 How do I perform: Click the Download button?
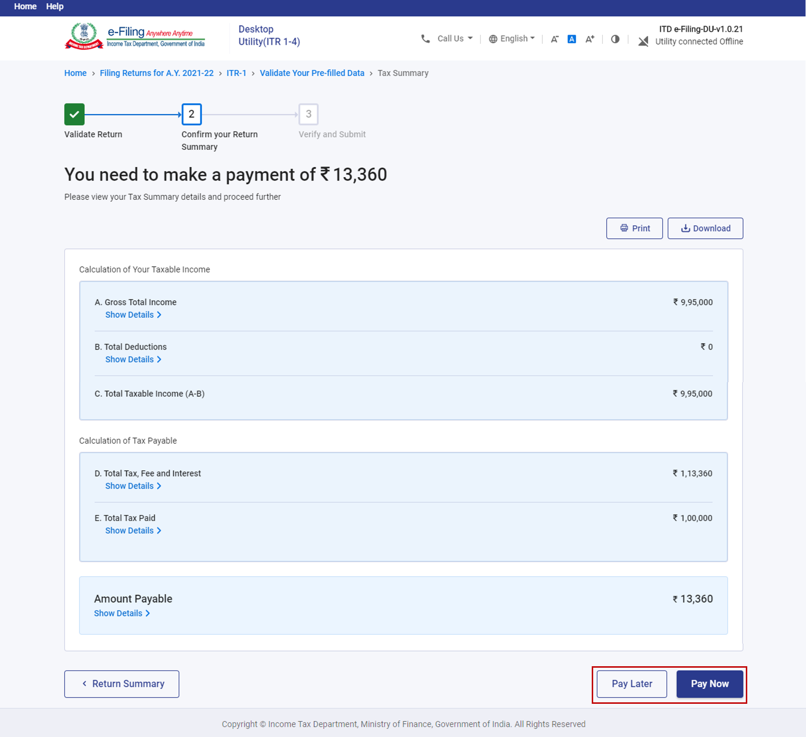(705, 228)
